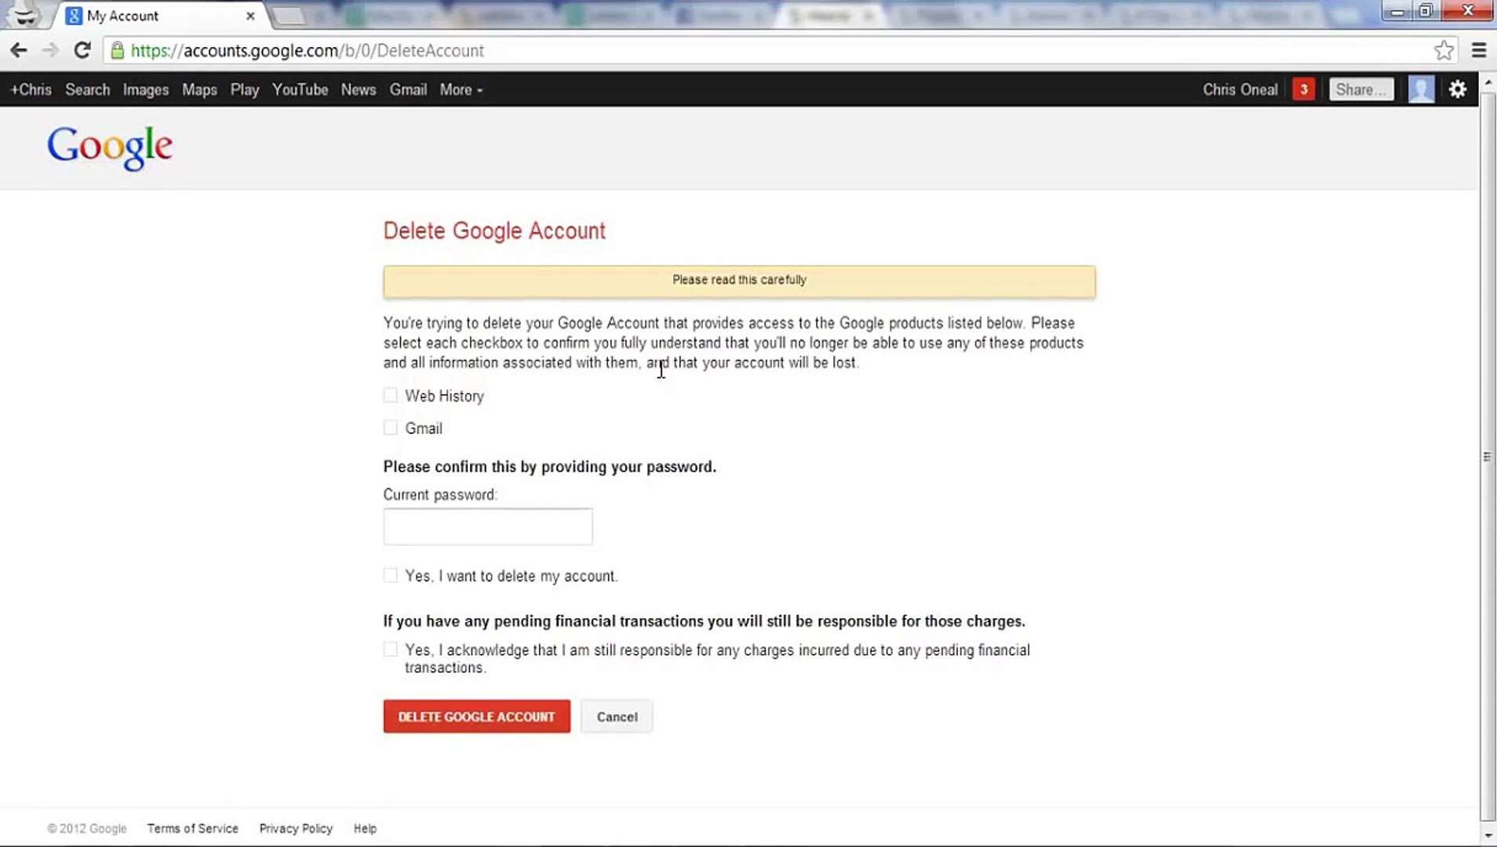Click the Chris Oneal account name
The image size is (1497, 847).
tap(1240, 90)
